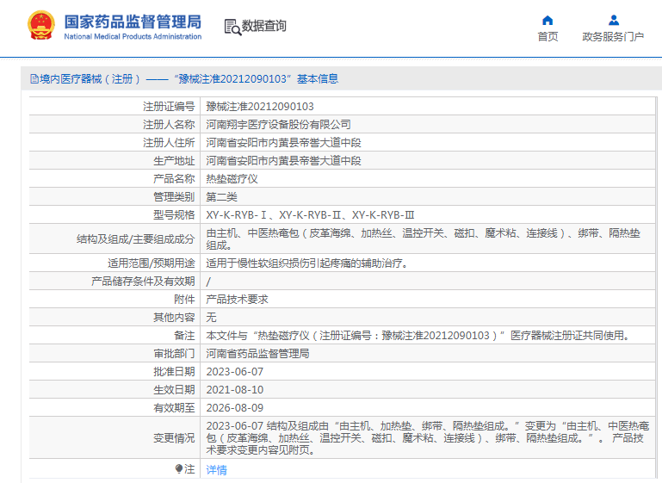Click 适用于慢性软组织损伤 usage text
Image resolution: width=662 pixels, height=483 pixels.
coord(307,263)
